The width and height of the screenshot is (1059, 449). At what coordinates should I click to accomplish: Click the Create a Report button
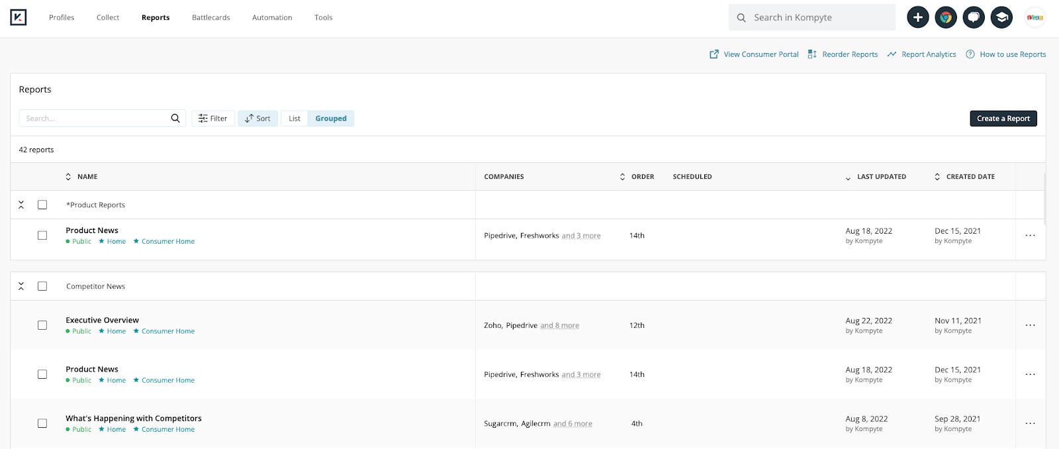coord(1003,119)
